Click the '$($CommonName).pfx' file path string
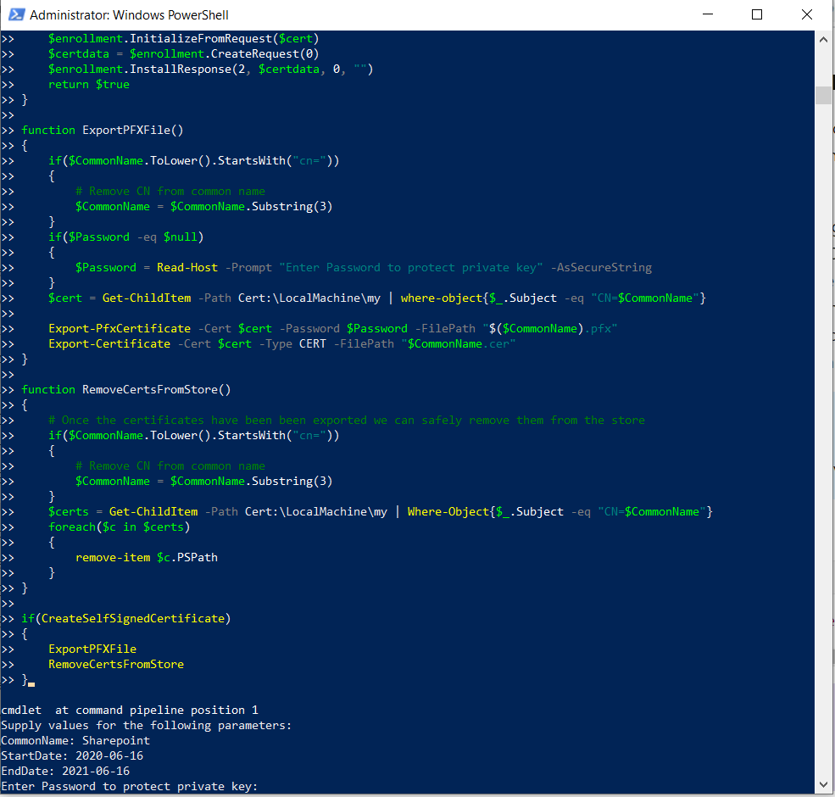The width and height of the screenshot is (835, 797). click(x=550, y=328)
